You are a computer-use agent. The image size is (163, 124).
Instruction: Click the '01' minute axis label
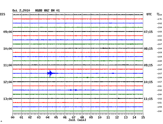[x=21, y=117]
